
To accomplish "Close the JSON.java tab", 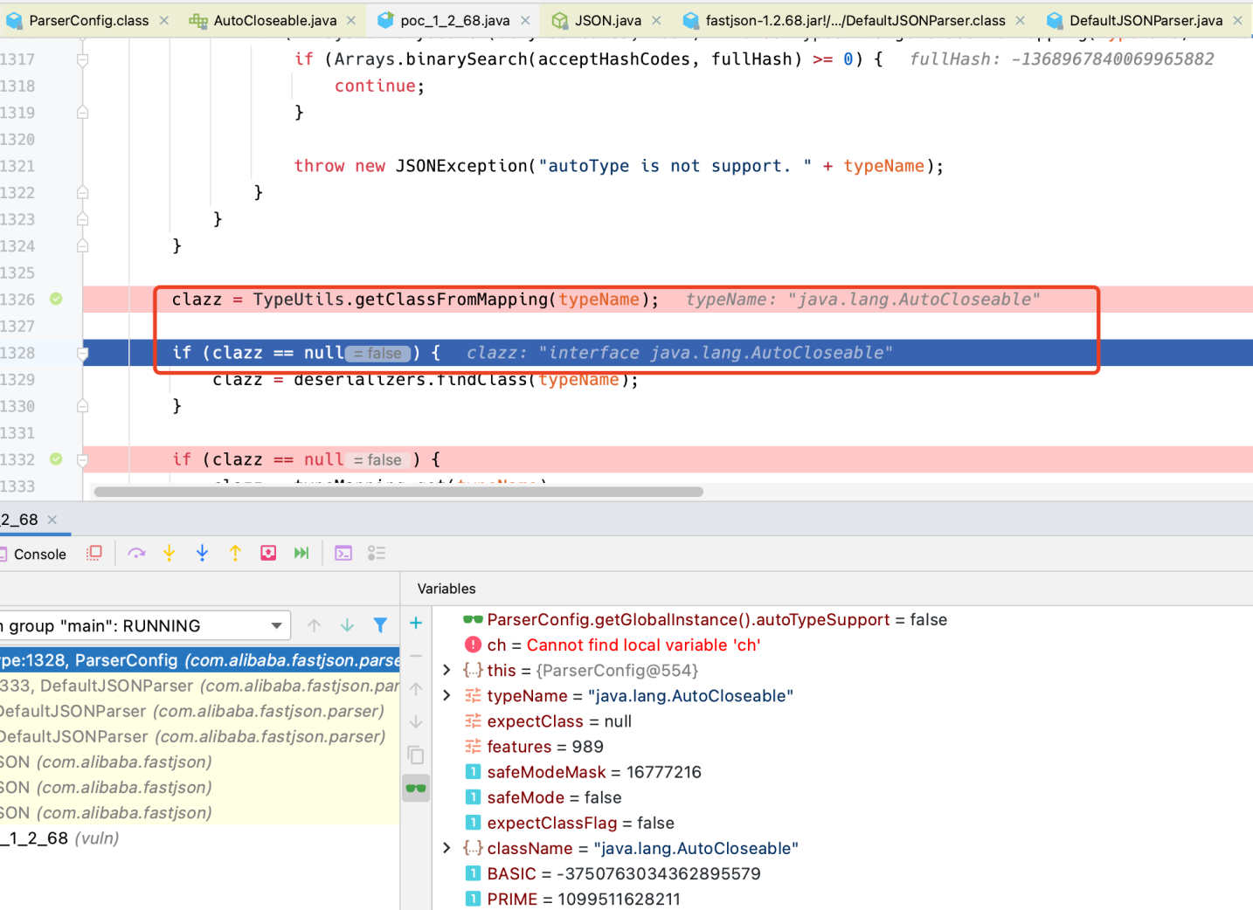I will (x=656, y=20).
